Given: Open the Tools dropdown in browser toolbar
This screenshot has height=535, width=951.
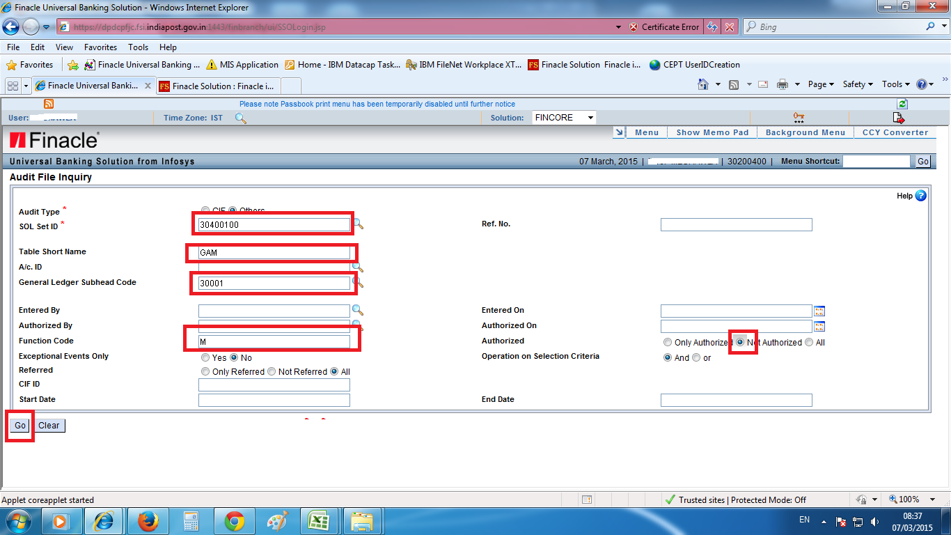Looking at the screenshot, I should point(895,84).
